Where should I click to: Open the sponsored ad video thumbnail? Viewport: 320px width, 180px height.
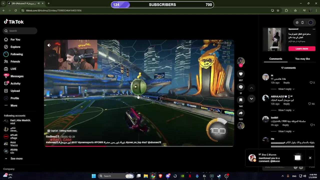tap(274, 39)
